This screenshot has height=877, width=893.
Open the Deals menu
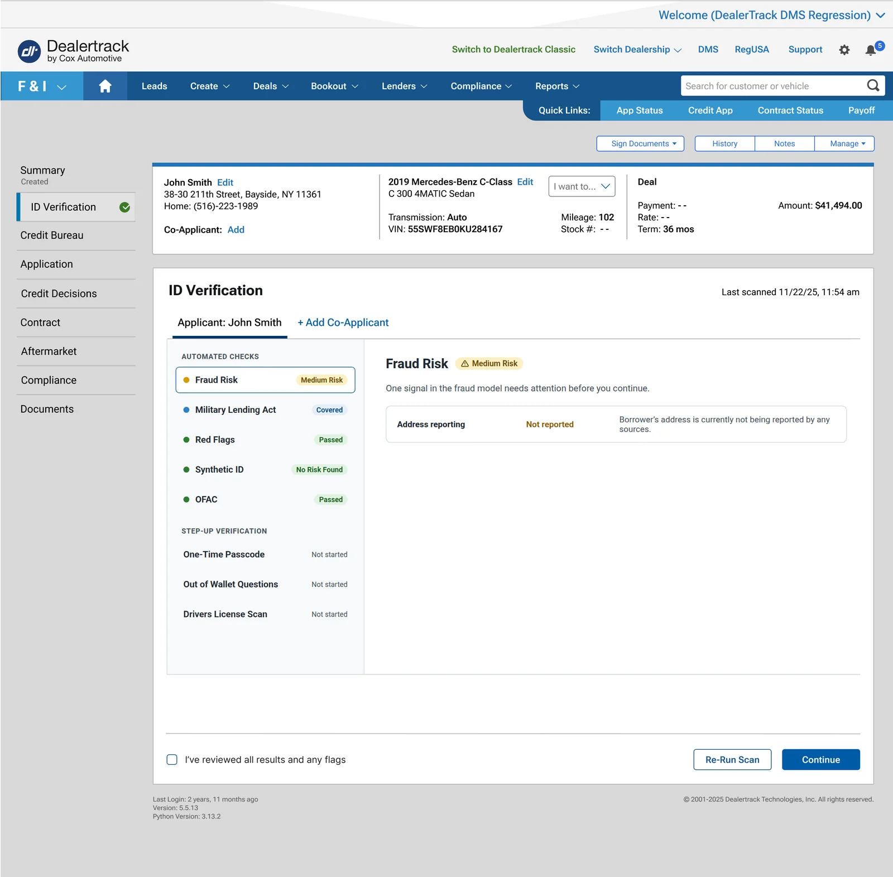[x=271, y=86]
